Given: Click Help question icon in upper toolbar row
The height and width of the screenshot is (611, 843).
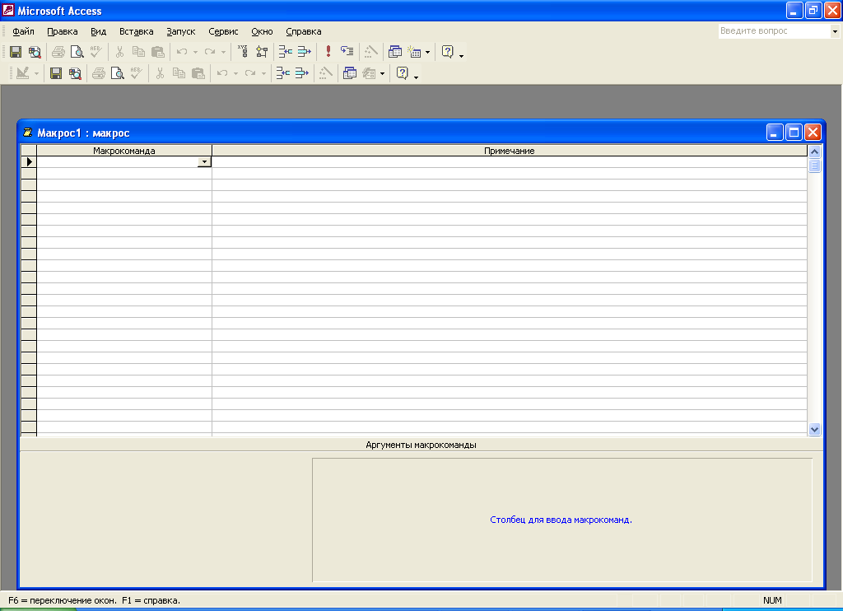Looking at the screenshot, I should click(x=447, y=52).
